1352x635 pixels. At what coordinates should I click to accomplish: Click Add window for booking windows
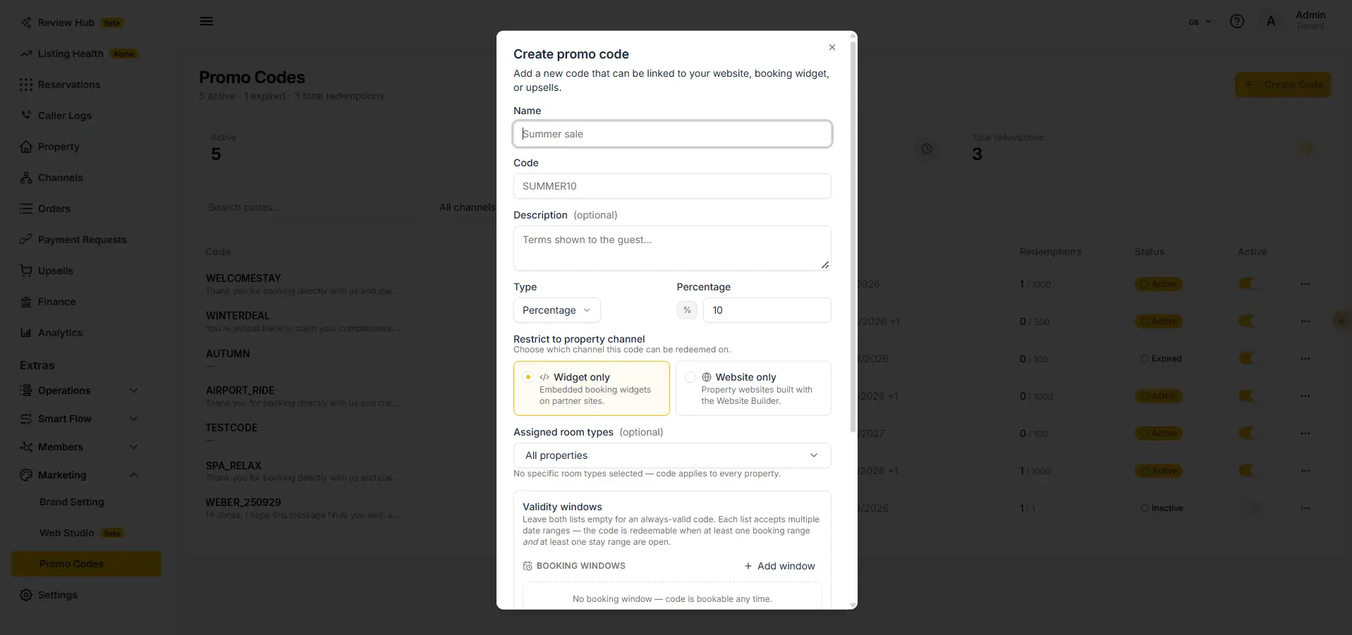[780, 566]
